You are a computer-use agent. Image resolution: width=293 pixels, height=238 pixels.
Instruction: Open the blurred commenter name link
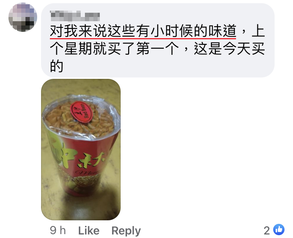point(75,16)
